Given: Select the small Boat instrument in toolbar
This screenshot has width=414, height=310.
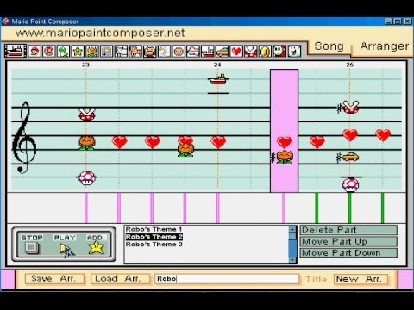Looking at the screenshot, I should point(207,52).
